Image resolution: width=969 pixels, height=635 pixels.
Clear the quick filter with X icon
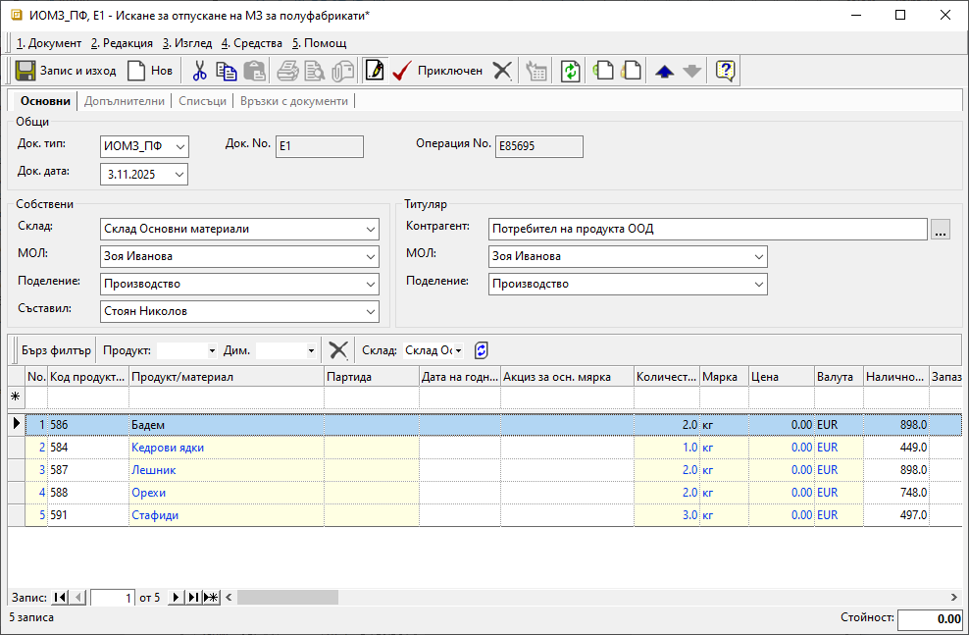click(338, 350)
